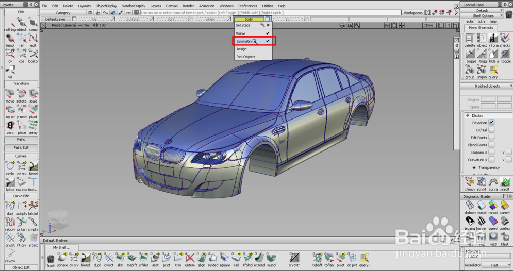Toggle the Deviation display checkbox
The height and width of the screenshot is (271, 513).
coord(491,123)
